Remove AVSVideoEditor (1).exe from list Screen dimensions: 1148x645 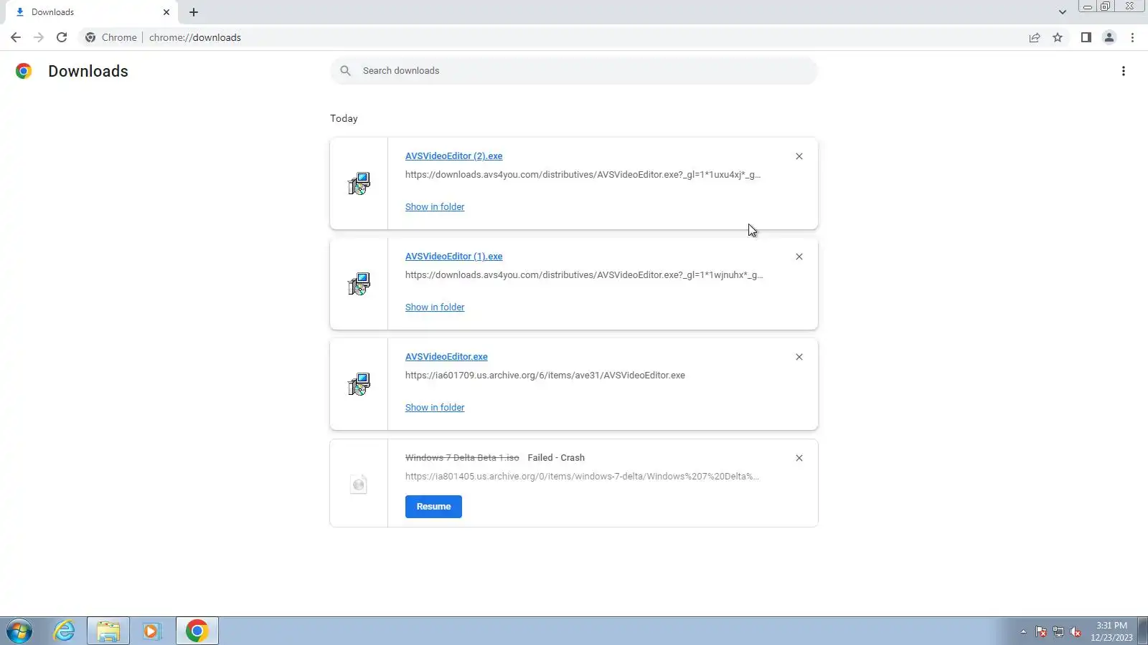click(799, 257)
